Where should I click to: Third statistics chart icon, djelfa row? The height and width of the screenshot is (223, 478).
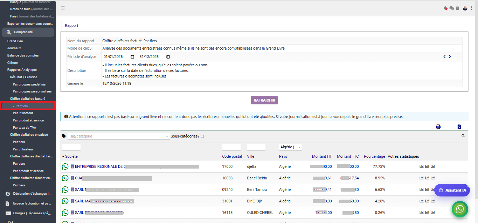433,166
